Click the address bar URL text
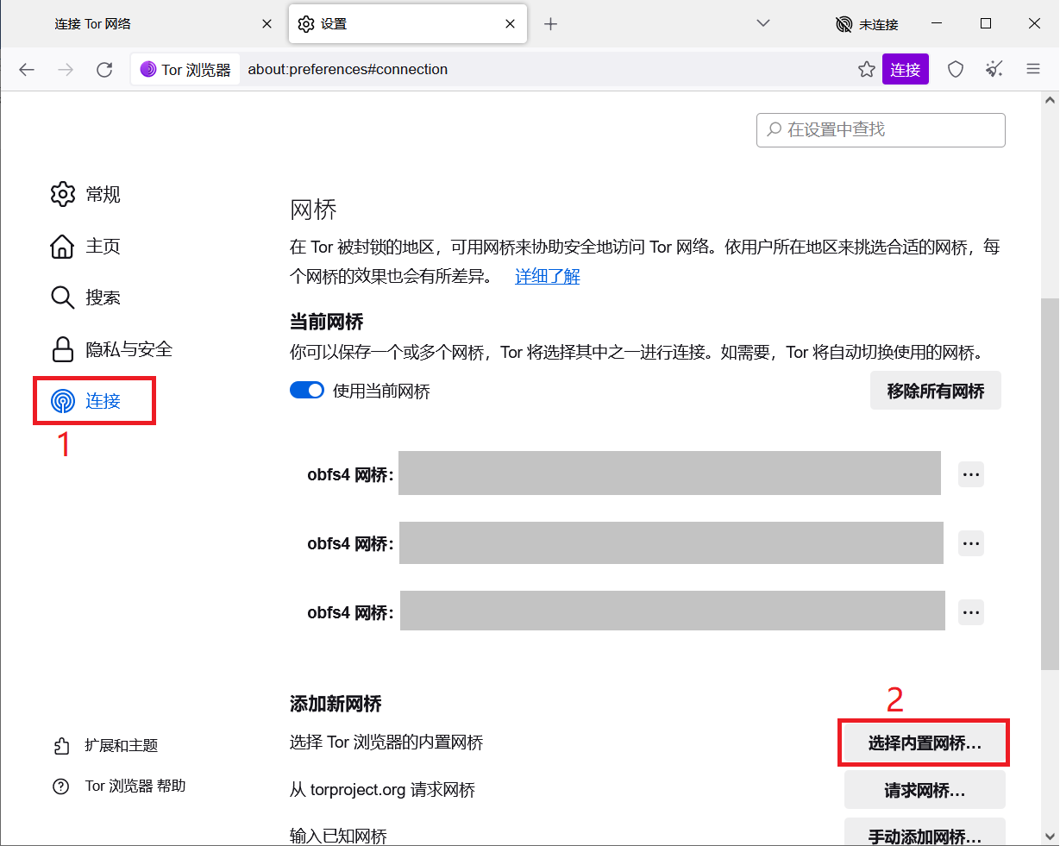This screenshot has width=1060, height=846. [x=348, y=70]
